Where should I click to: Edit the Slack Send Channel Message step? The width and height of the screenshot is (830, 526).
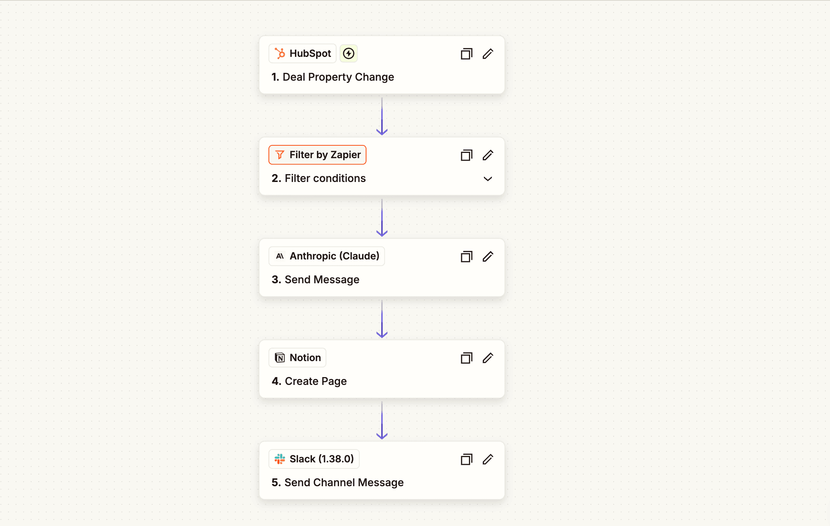[488, 459]
